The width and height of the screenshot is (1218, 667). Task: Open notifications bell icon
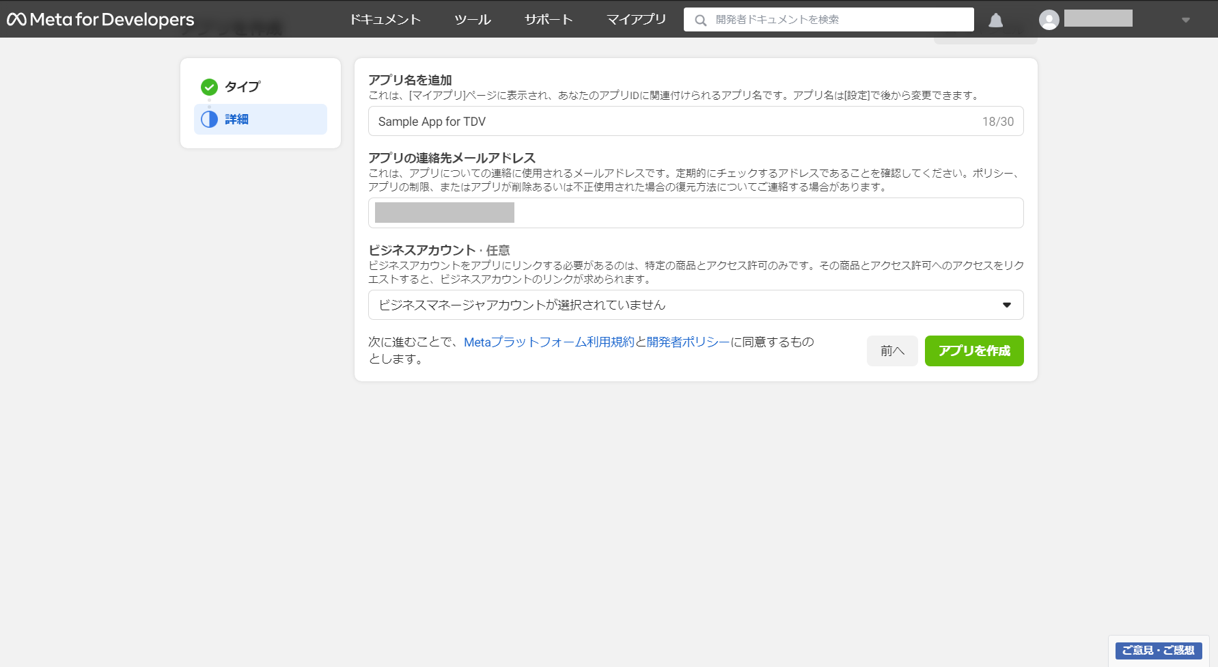pyautogui.click(x=995, y=21)
